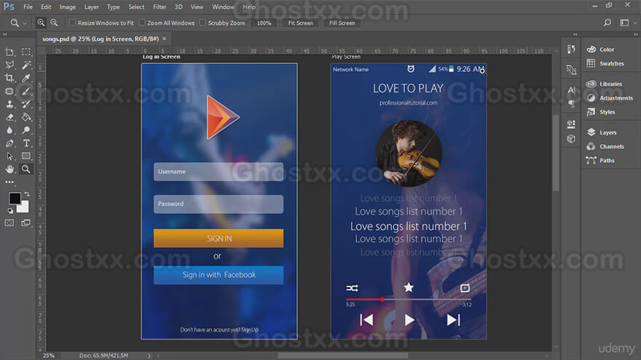Select the Dodge tool

click(26, 130)
